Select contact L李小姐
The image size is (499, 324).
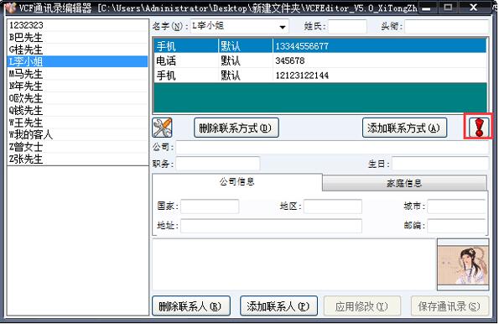point(78,61)
